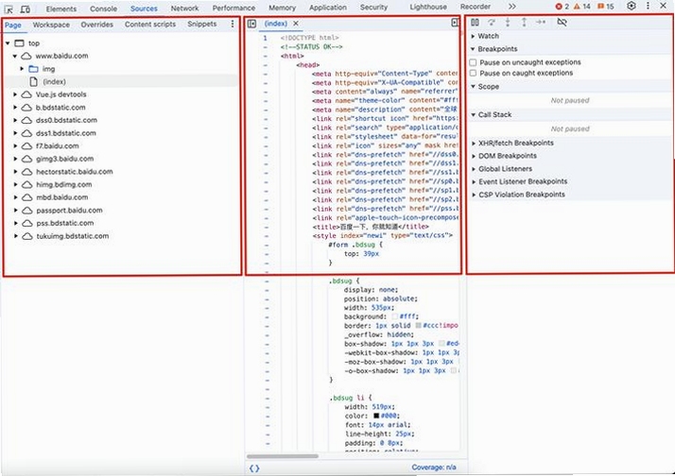Open the errors count indicator
The width and height of the screenshot is (675, 476).
click(x=562, y=7)
